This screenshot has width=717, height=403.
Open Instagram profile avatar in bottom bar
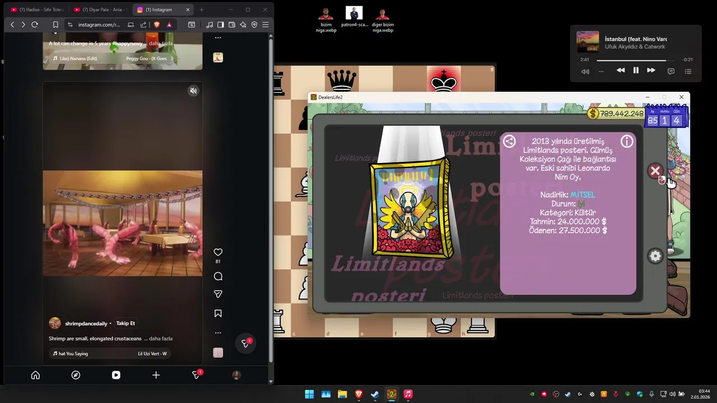[x=236, y=375]
